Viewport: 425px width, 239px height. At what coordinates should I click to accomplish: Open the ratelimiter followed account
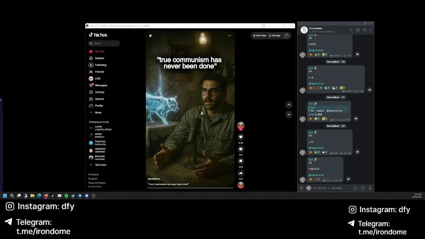click(97, 150)
